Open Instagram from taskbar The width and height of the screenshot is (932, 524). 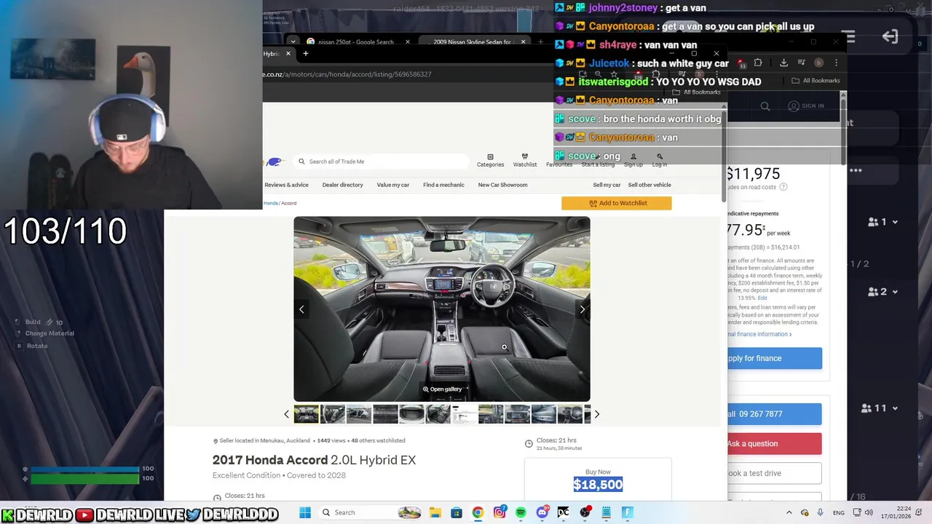[499, 512]
